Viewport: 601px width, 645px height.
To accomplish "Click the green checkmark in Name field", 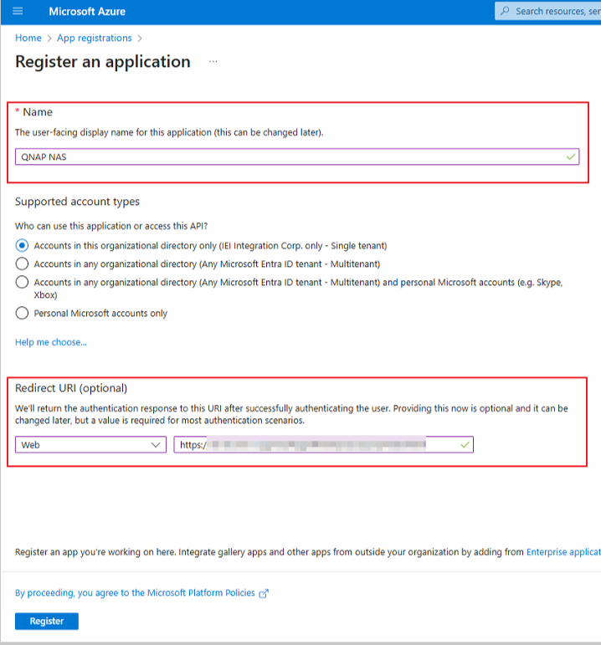I will (x=570, y=156).
